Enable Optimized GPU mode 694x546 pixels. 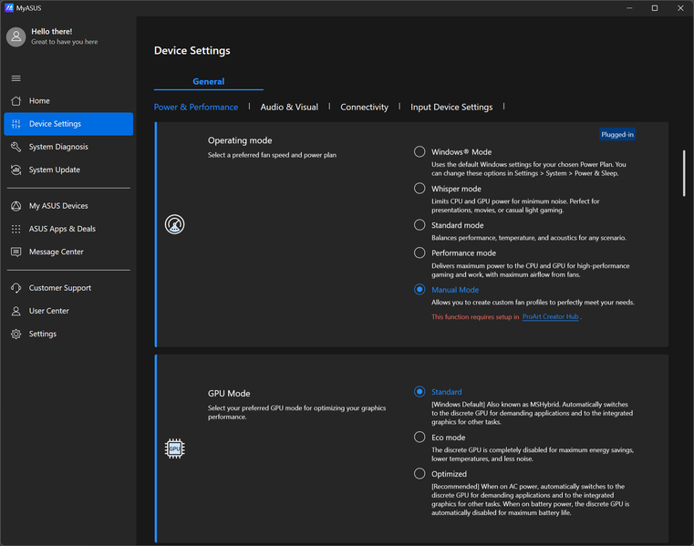[x=420, y=474]
